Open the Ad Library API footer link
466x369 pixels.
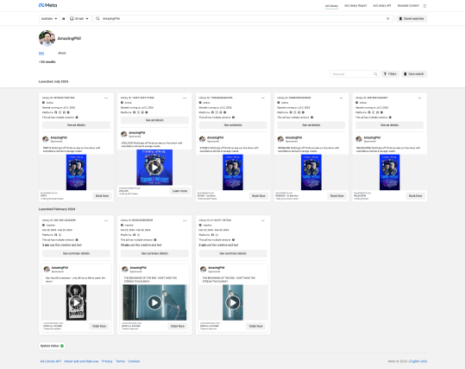click(x=51, y=361)
